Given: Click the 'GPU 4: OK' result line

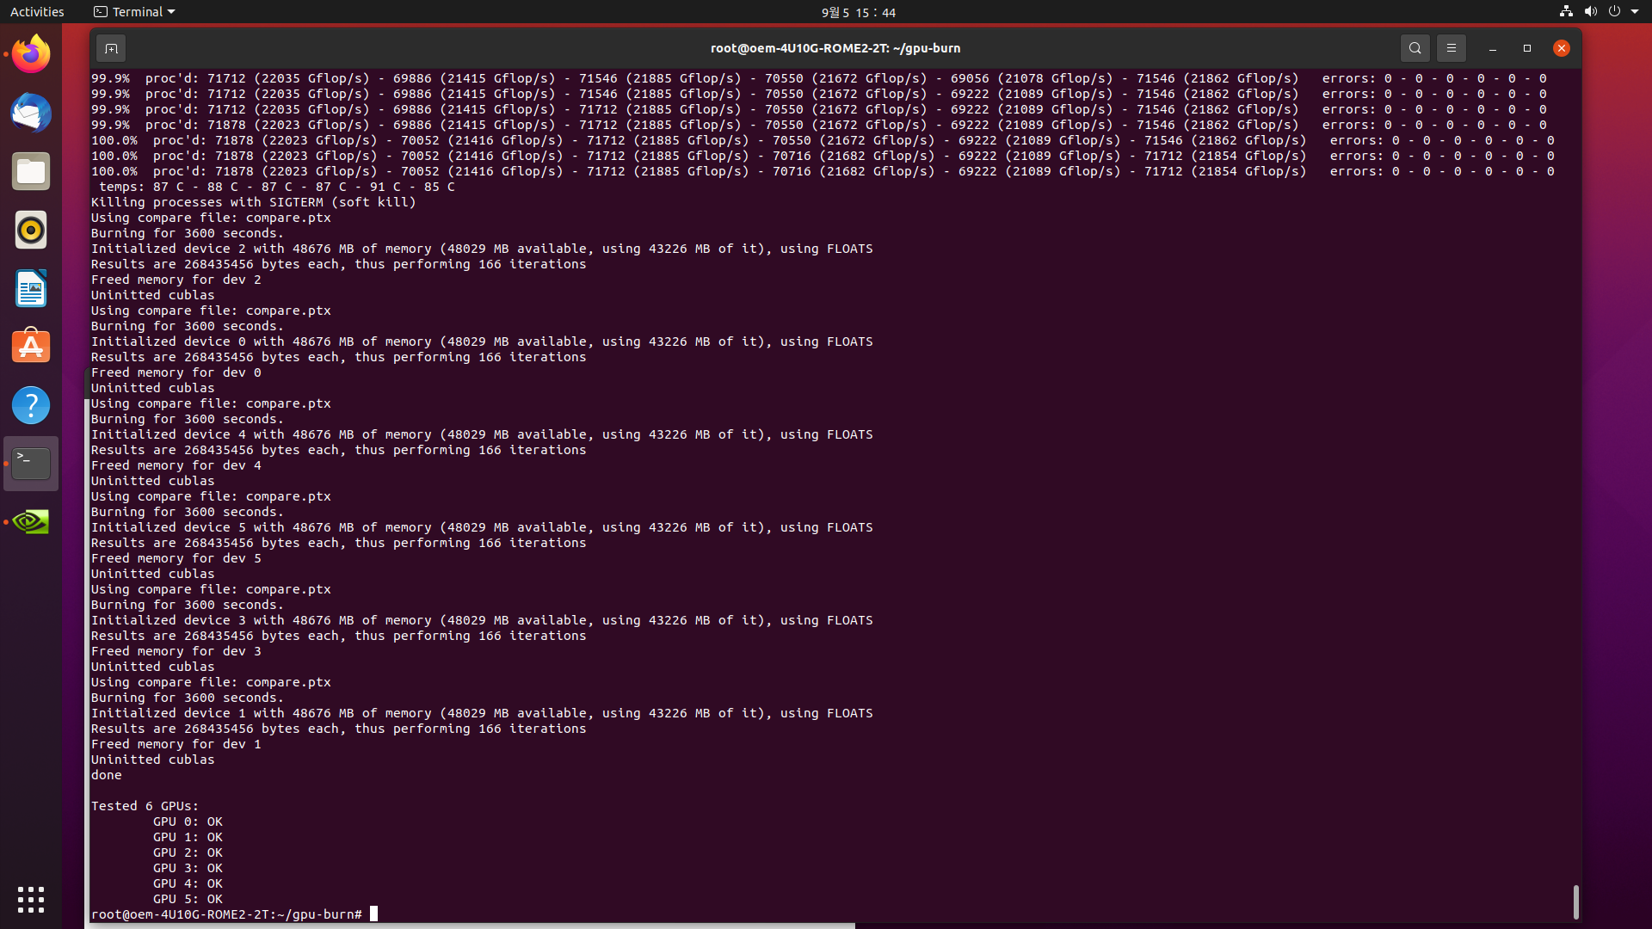Looking at the screenshot, I should [x=188, y=883].
